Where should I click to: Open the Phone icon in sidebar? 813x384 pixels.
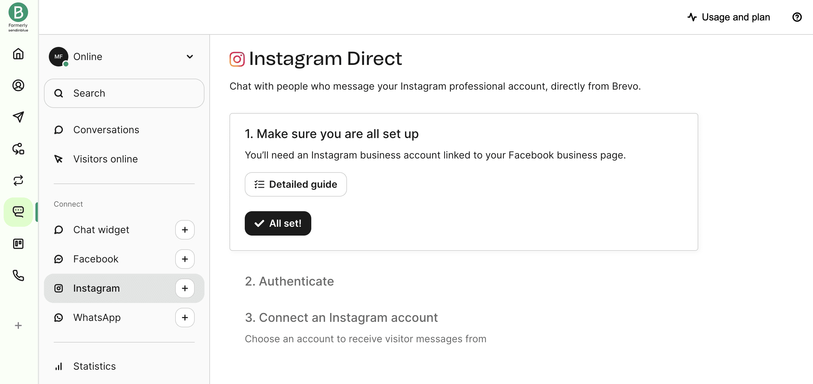point(18,275)
